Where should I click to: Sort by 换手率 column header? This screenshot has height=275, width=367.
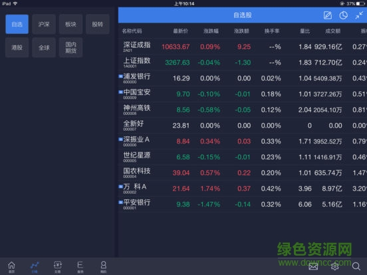[x=272, y=31]
